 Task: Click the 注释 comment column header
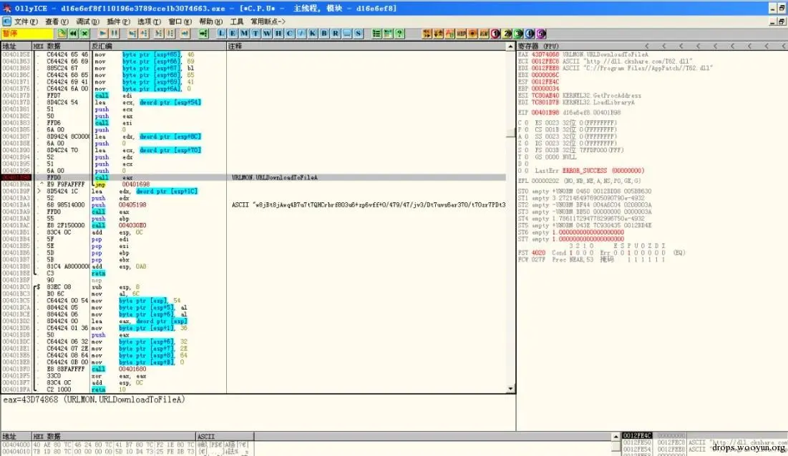(x=366, y=46)
